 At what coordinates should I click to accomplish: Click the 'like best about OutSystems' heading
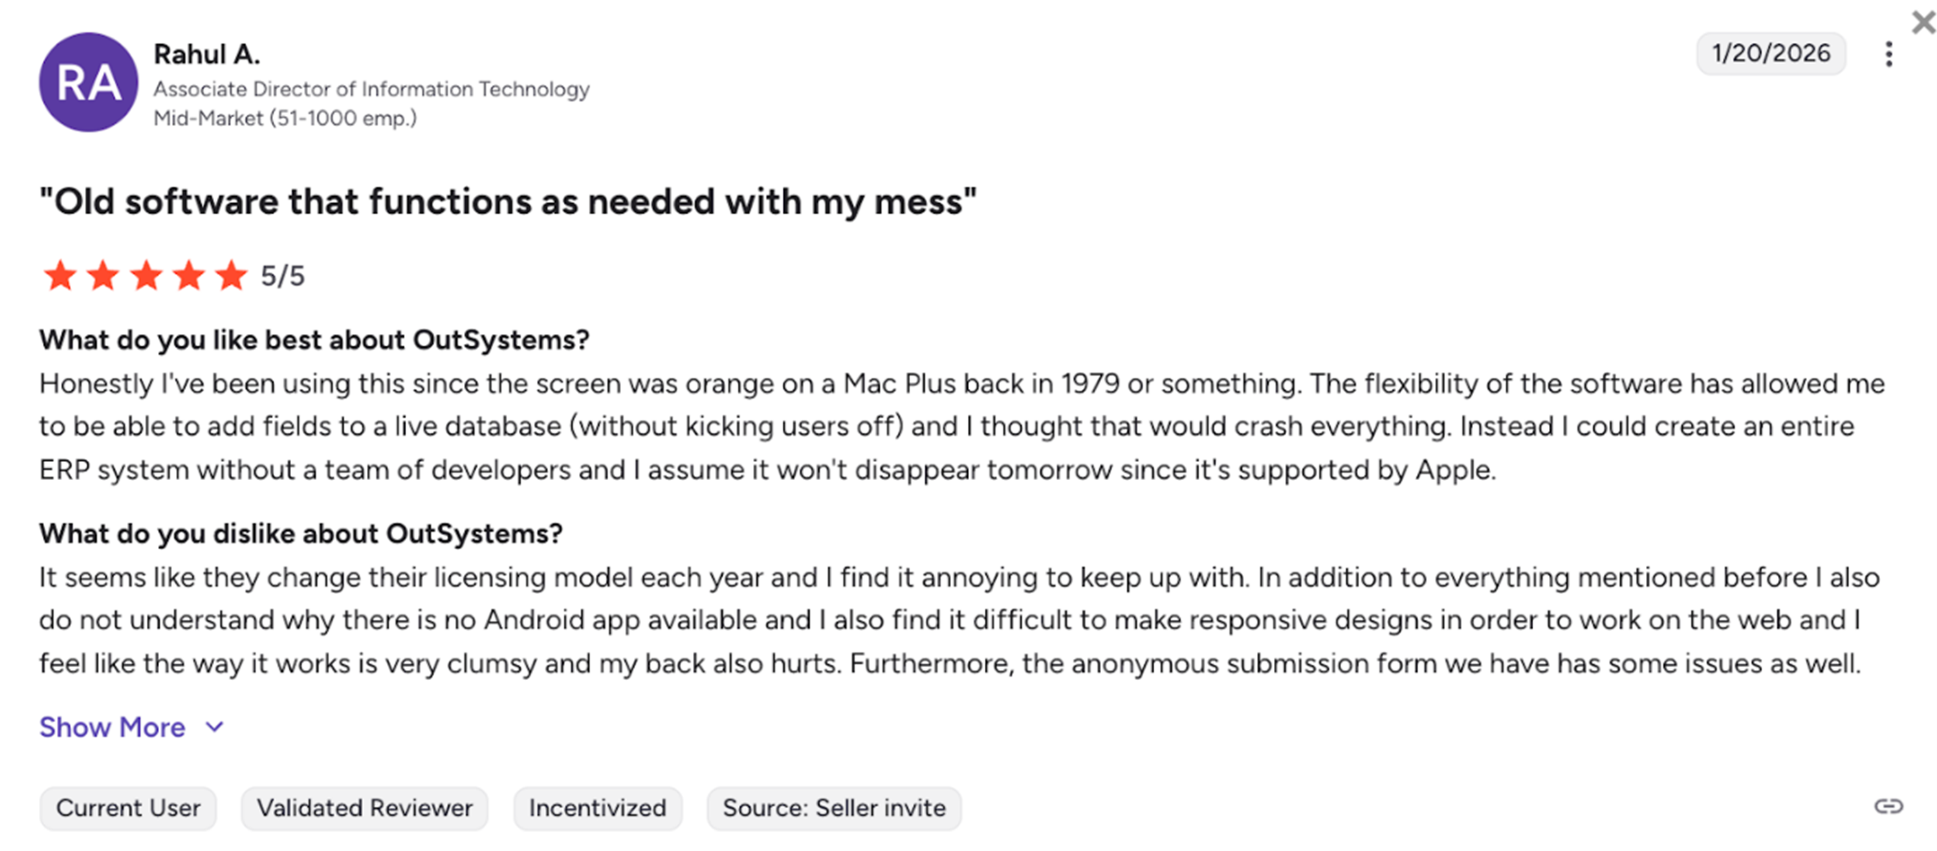(x=314, y=340)
